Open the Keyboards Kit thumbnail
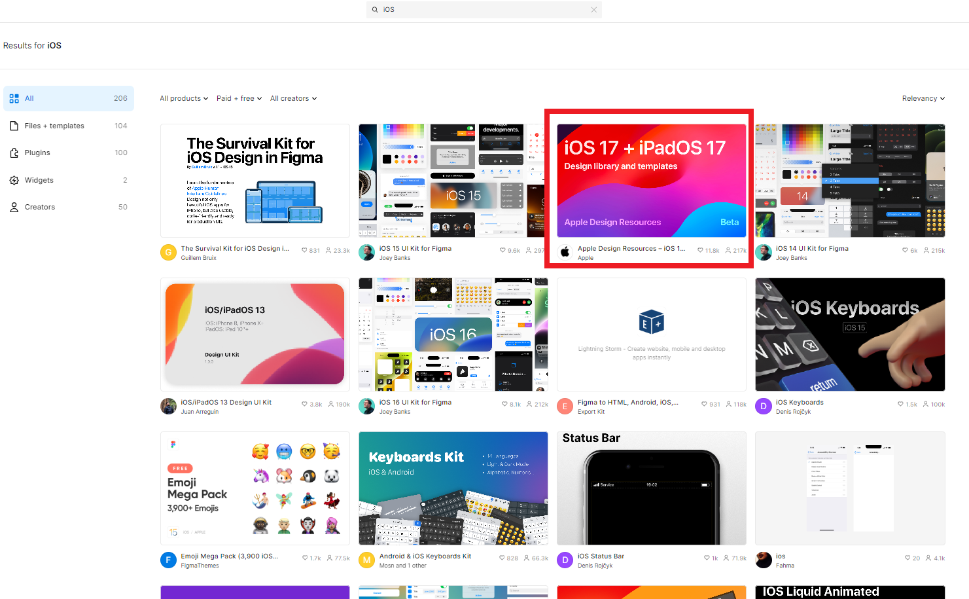The image size is (969, 599). coord(453,488)
